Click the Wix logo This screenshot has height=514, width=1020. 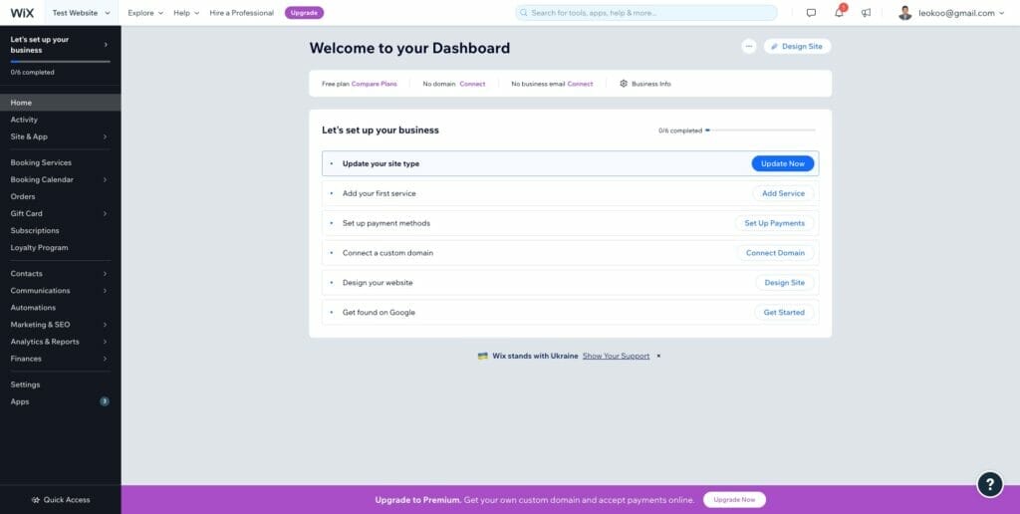point(22,13)
